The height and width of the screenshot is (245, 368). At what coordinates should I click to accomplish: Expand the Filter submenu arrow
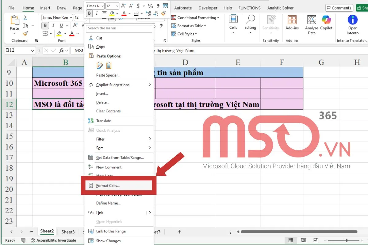150,139
